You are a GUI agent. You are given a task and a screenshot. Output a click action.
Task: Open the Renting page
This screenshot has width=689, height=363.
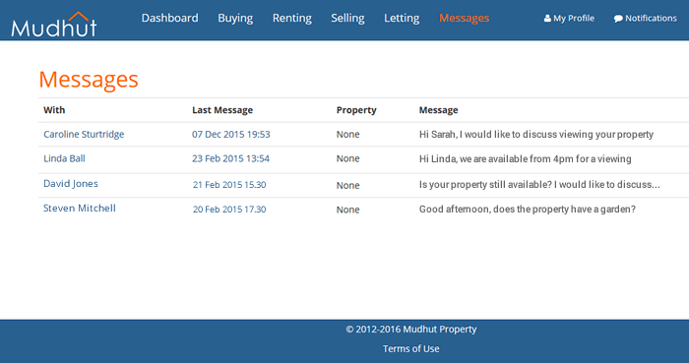291,18
